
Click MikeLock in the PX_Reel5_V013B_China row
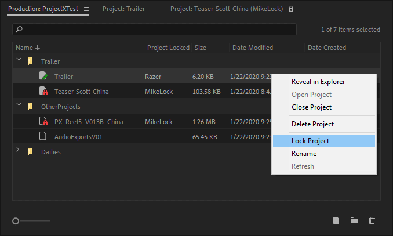tap(159, 122)
